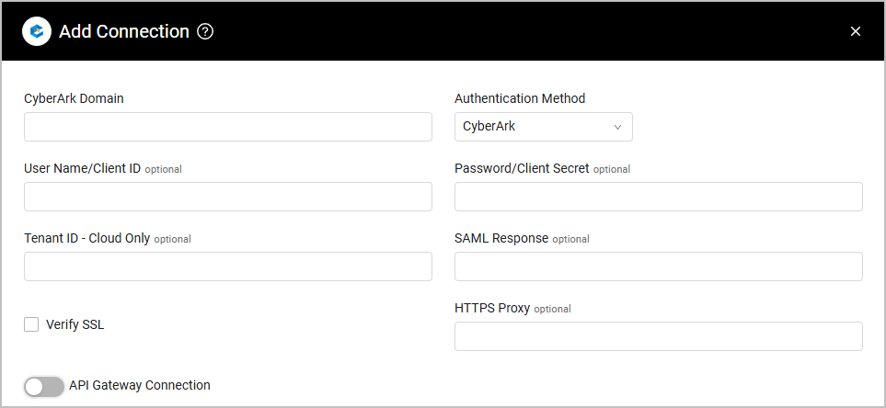Screen dimensions: 886x408
Task: Click the SAML Response input box
Action: pyautogui.click(x=658, y=266)
